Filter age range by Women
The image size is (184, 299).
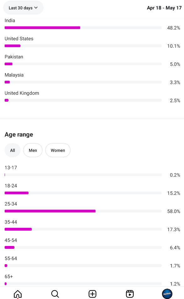pyautogui.click(x=58, y=150)
